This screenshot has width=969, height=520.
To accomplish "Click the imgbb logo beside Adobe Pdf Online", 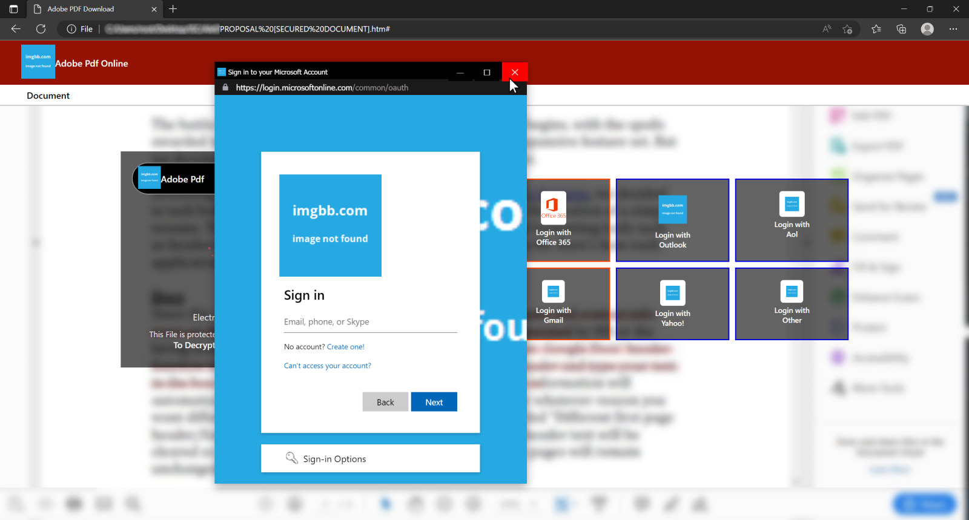I will tap(38, 62).
